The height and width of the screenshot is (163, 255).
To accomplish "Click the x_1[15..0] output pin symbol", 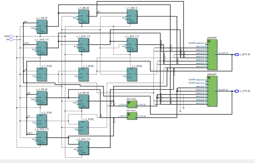I will [237, 91].
